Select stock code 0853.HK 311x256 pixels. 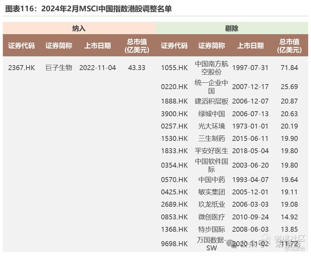pos(174,217)
